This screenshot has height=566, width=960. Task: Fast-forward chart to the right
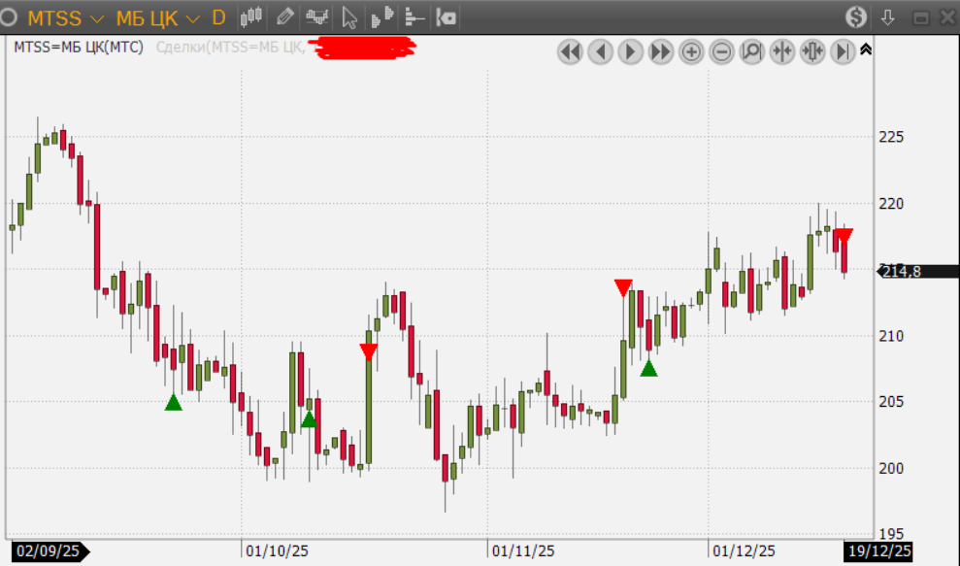[x=661, y=52]
